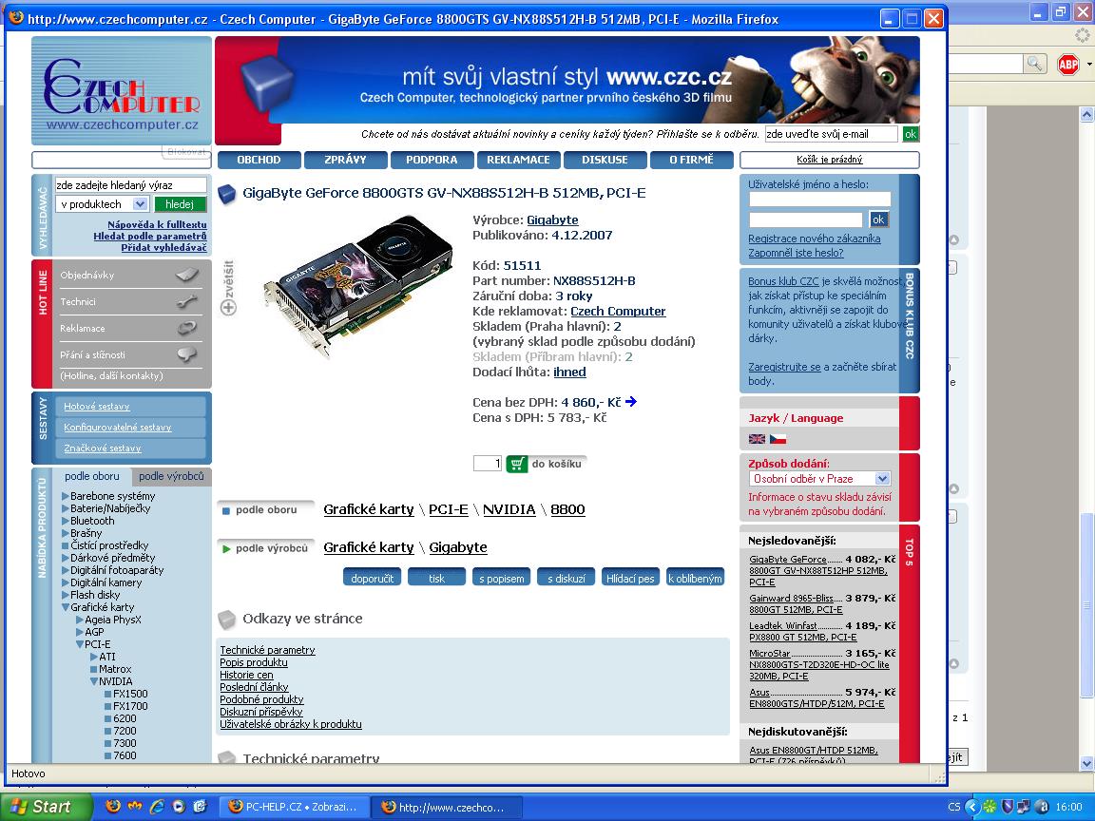Click the Objednávky hotline icon
Screen dimensions: 1095x821
tap(187, 275)
